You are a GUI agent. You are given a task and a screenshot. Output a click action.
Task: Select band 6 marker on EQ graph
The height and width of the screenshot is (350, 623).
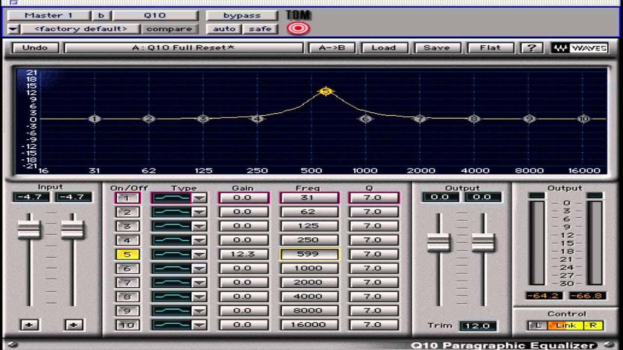tap(366, 119)
